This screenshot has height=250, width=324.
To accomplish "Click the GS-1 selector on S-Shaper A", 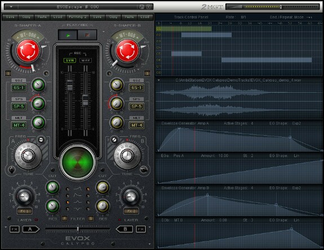I will 19,87.
